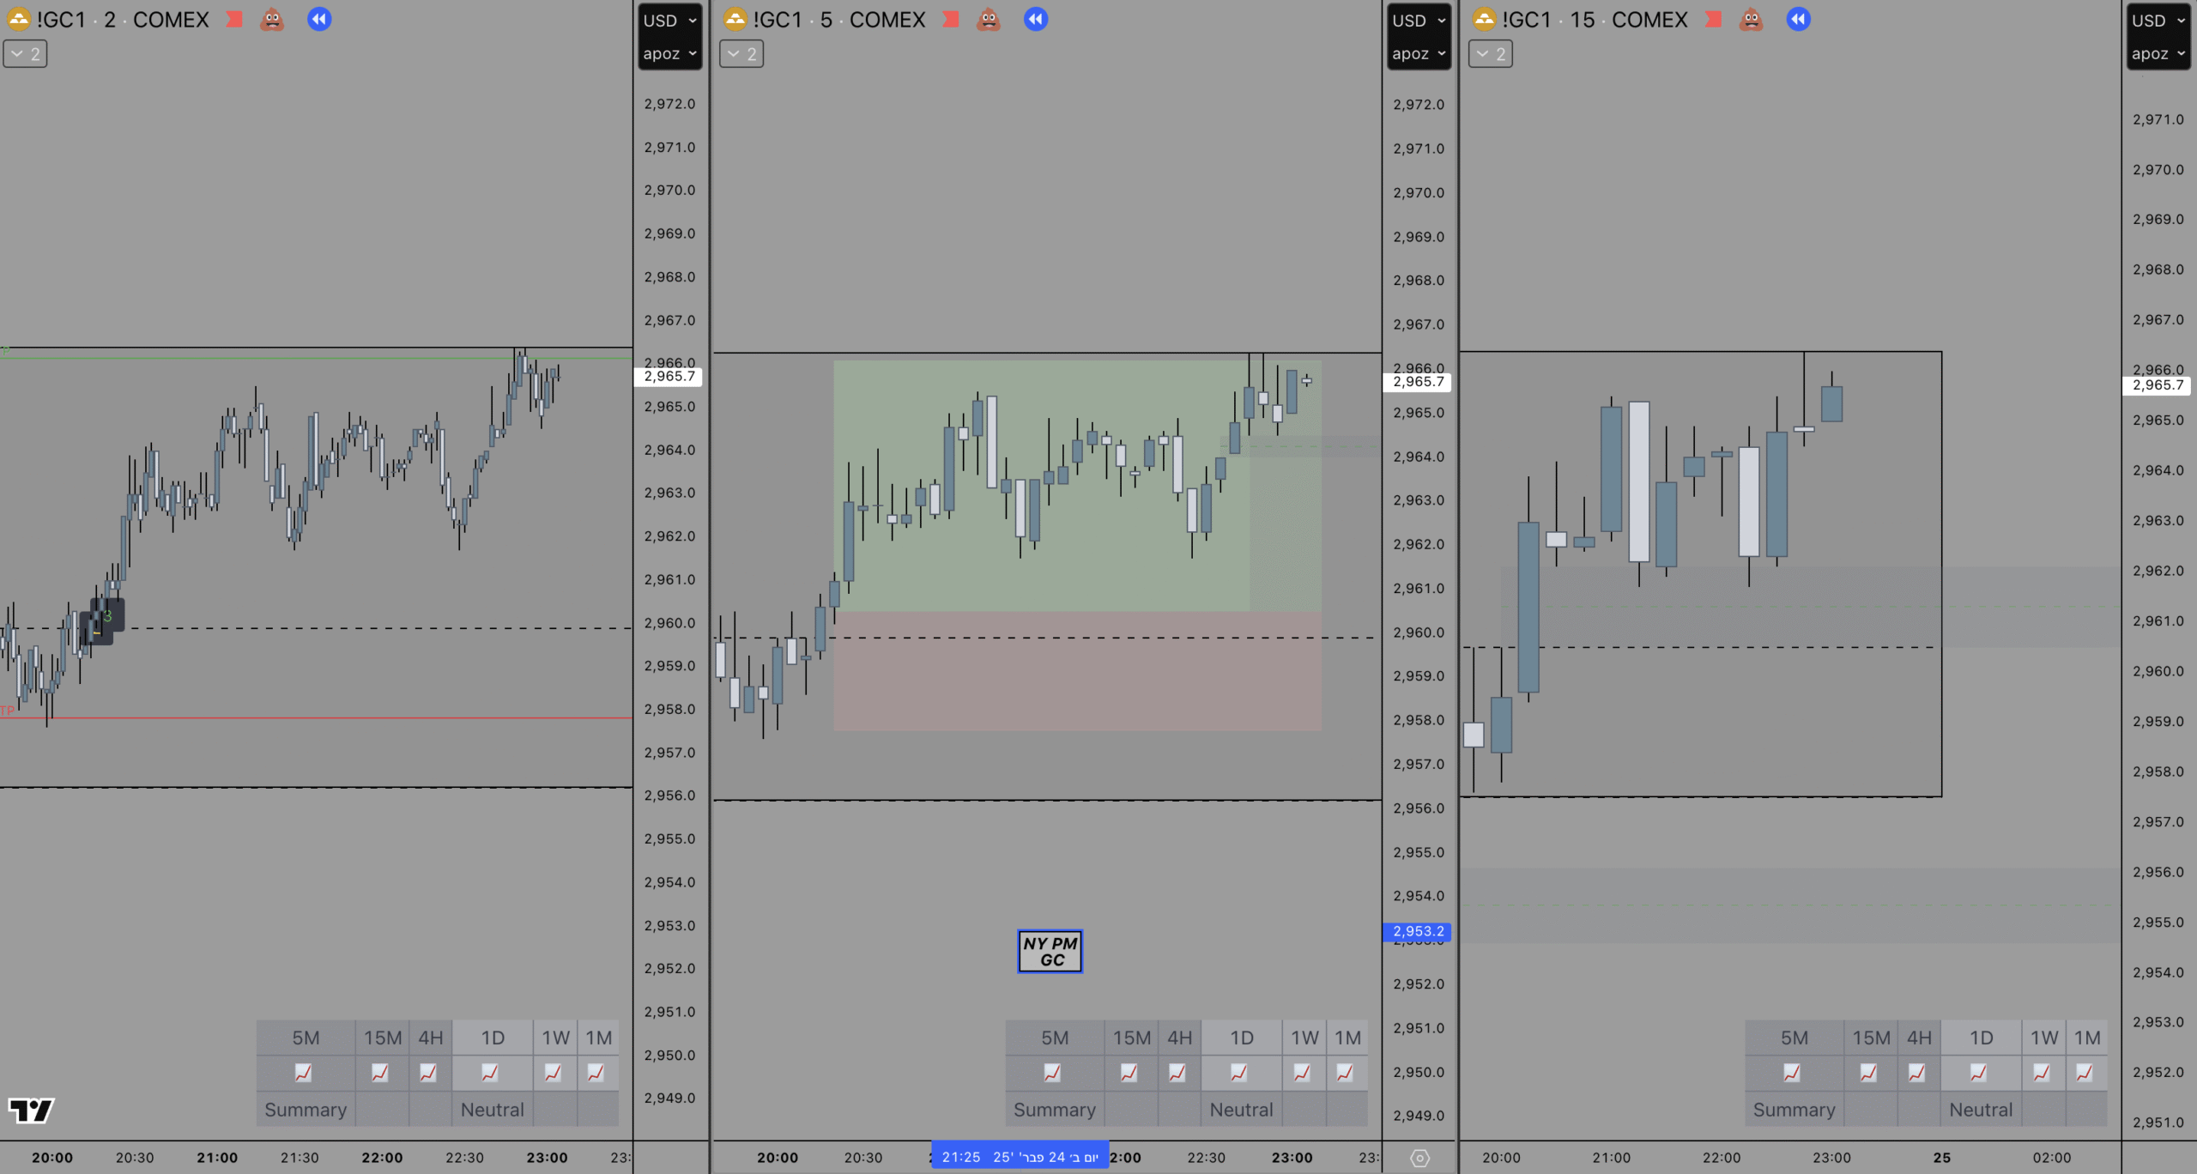Click 4H trend indicator in right chart table
Image resolution: width=2197 pixels, height=1174 pixels.
point(1916,1073)
